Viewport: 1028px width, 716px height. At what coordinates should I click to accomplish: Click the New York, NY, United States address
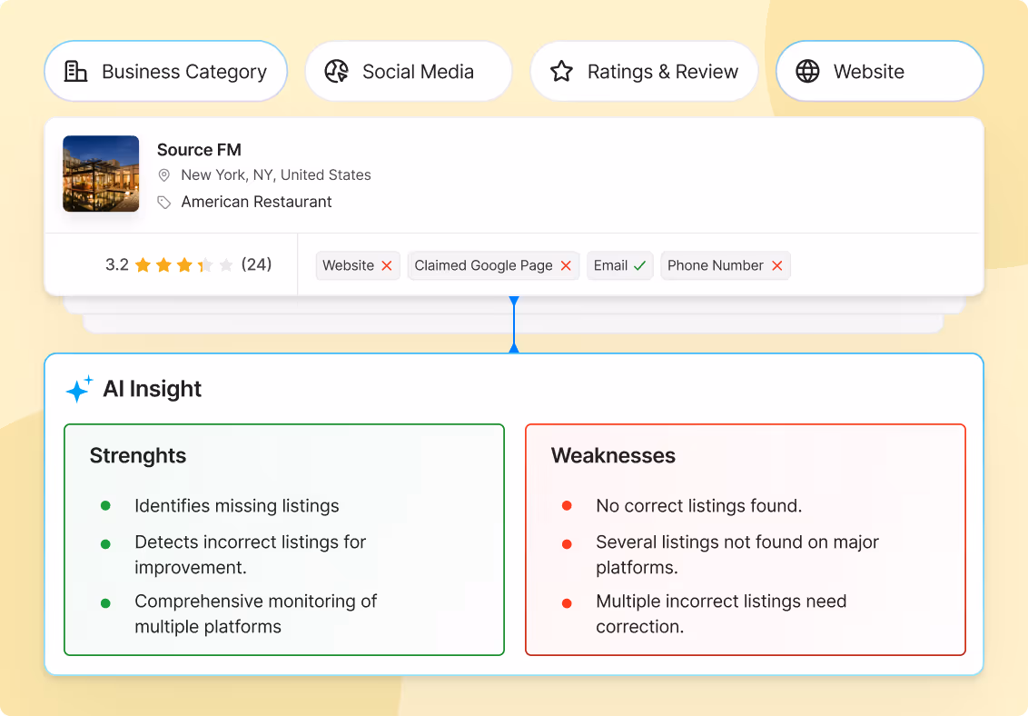276,175
